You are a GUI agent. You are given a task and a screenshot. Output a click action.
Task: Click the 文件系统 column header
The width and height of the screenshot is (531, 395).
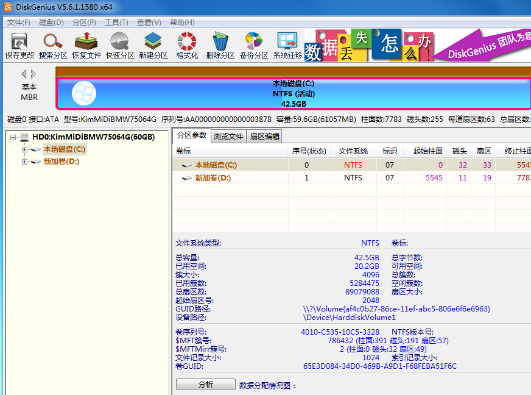coord(353,151)
